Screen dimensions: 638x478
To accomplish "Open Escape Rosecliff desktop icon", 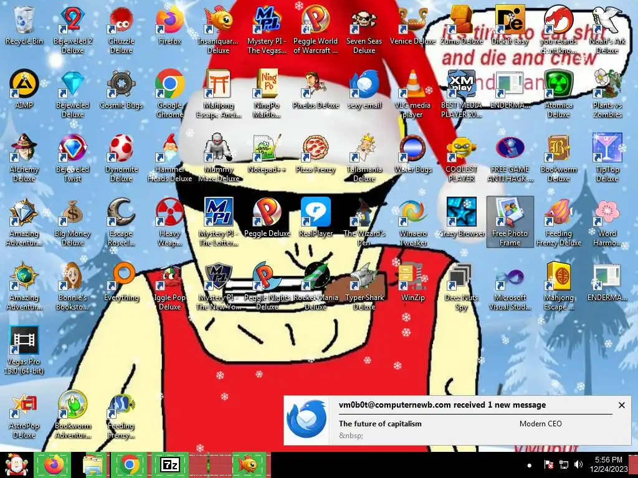I will point(121,222).
